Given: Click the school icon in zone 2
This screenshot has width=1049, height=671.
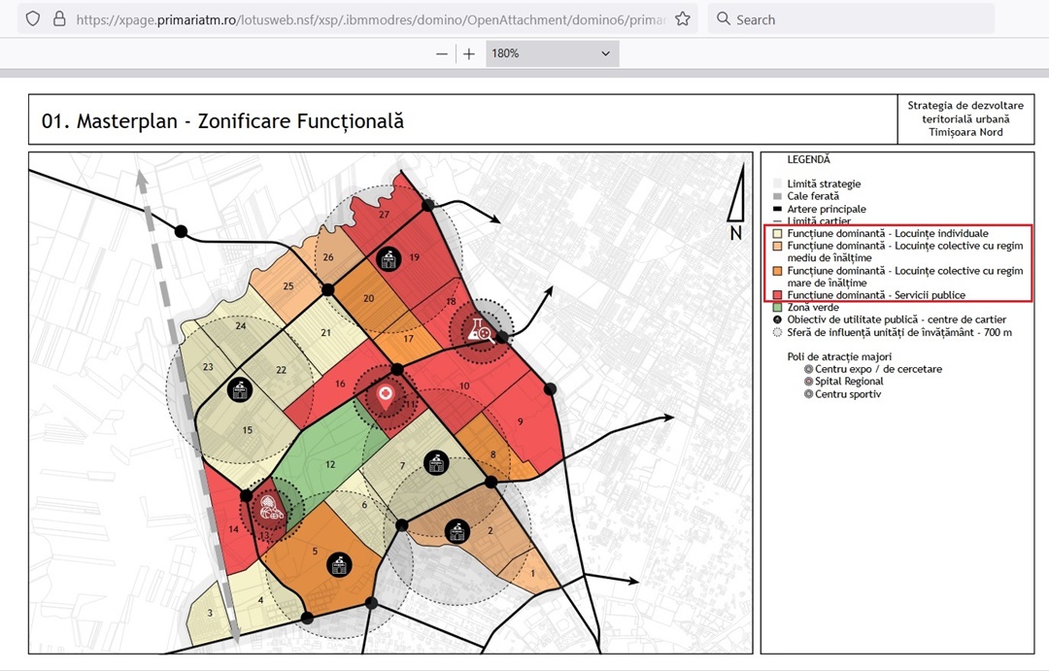Looking at the screenshot, I should coord(457,531).
